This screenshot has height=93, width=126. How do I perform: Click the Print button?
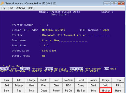click(118, 85)
